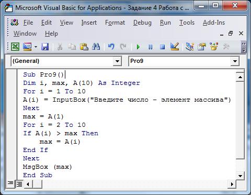Click the Insert UserForm toolbar icon

pyautogui.click(x=27, y=47)
